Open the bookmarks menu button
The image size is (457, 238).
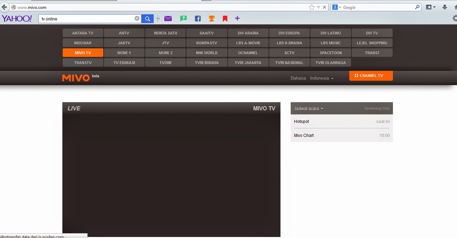(431, 7)
